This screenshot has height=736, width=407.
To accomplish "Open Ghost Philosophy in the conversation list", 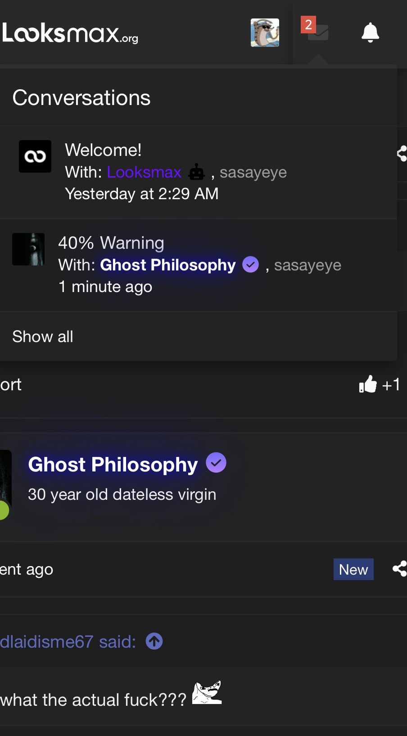I will (x=168, y=265).
